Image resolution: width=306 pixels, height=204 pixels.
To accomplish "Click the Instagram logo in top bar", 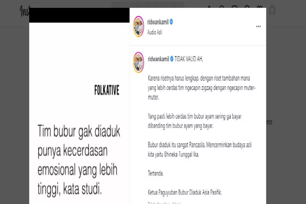I will click(x=25, y=11).
